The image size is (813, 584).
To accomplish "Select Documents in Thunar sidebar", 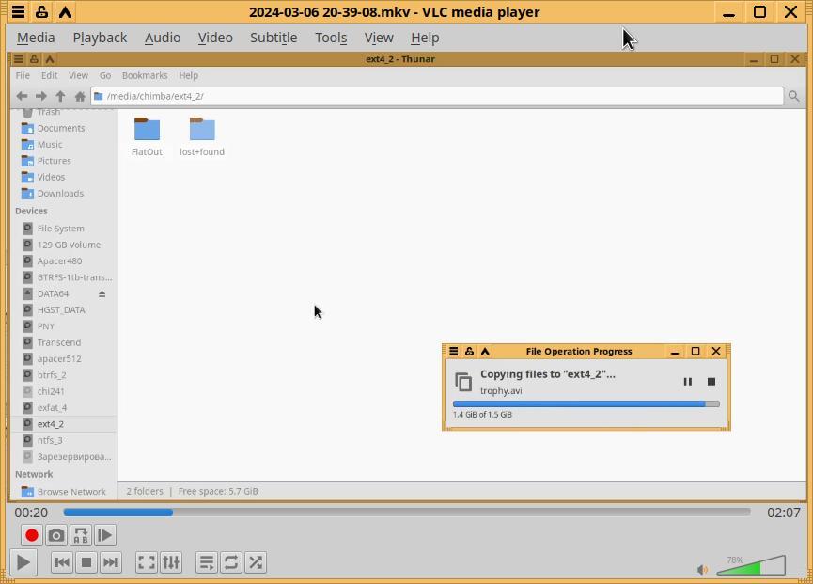I will click(x=61, y=128).
